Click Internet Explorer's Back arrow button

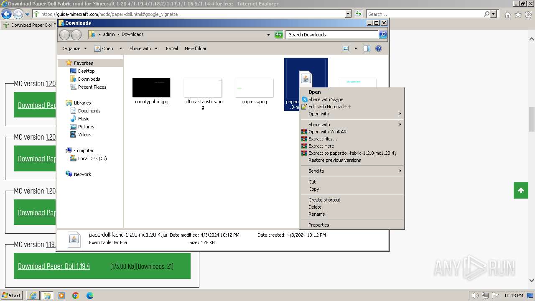(6, 14)
